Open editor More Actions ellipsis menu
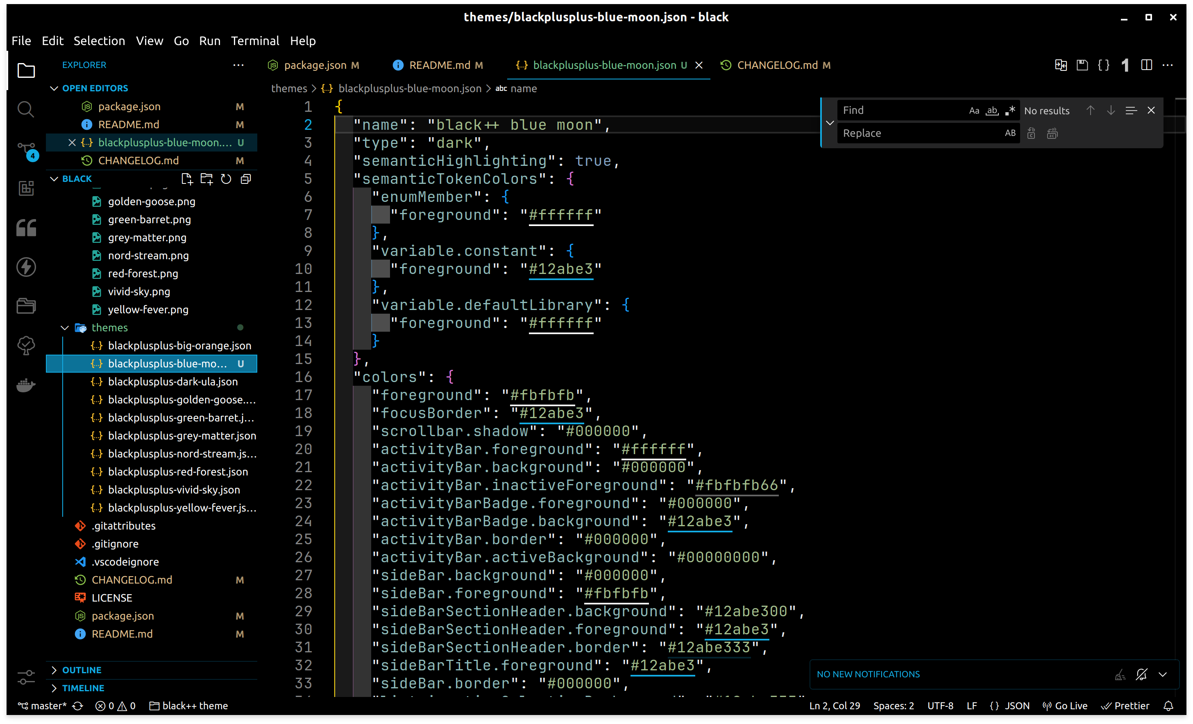 [x=1168, y=65]
